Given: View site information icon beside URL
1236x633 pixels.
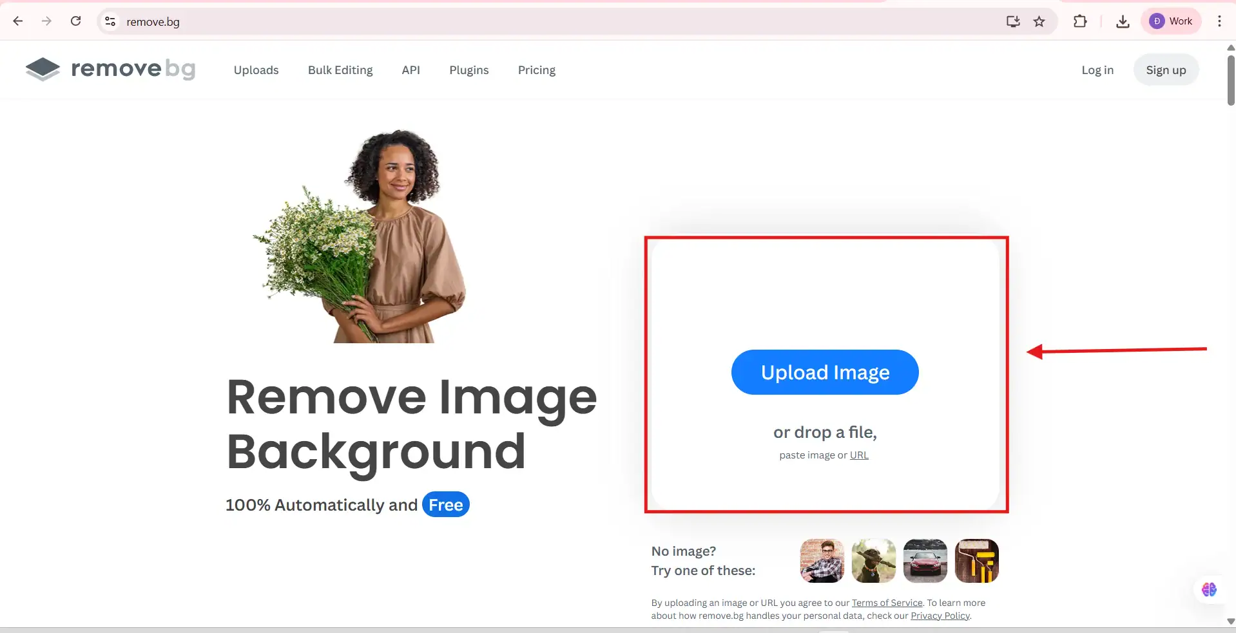Looking at the screenshot, I should pos(110,21).
